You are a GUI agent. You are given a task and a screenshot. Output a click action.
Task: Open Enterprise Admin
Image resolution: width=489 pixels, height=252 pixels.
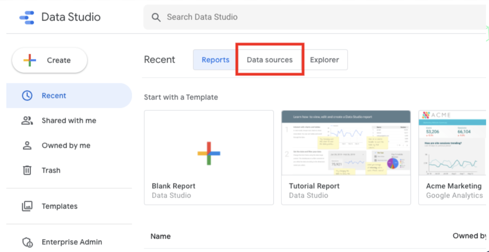point(69,242)
